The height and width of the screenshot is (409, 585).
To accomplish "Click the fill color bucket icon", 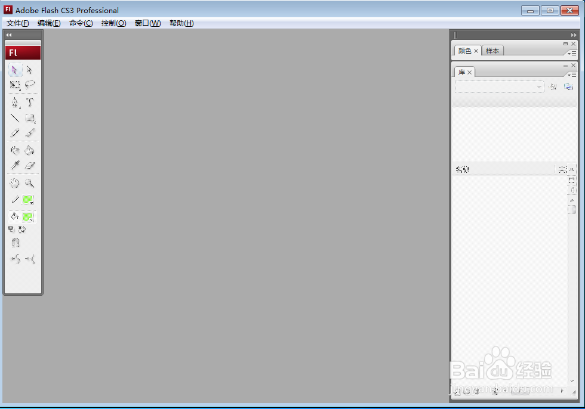I will pos(15,216).
